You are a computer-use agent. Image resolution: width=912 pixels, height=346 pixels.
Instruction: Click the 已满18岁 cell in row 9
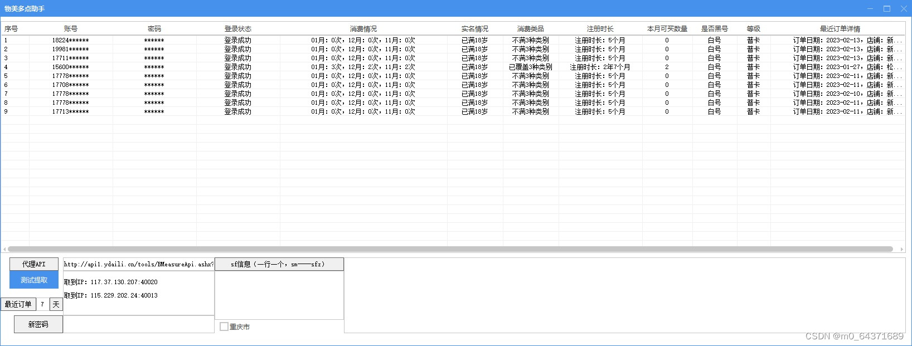(475, 111)
